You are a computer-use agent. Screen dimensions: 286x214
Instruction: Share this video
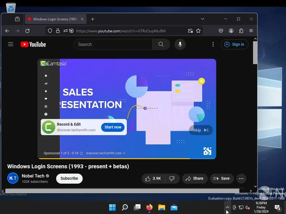coord(195,179)
